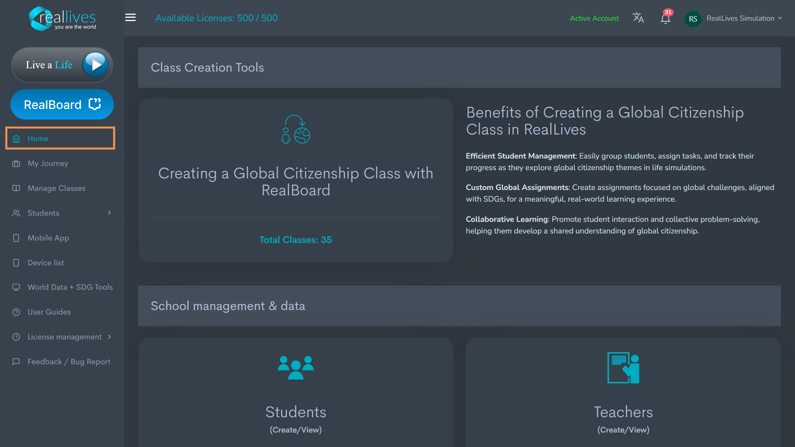Click the global citizenship class icon
Viewport: 795px width, 447px height.
click(296, 129)
